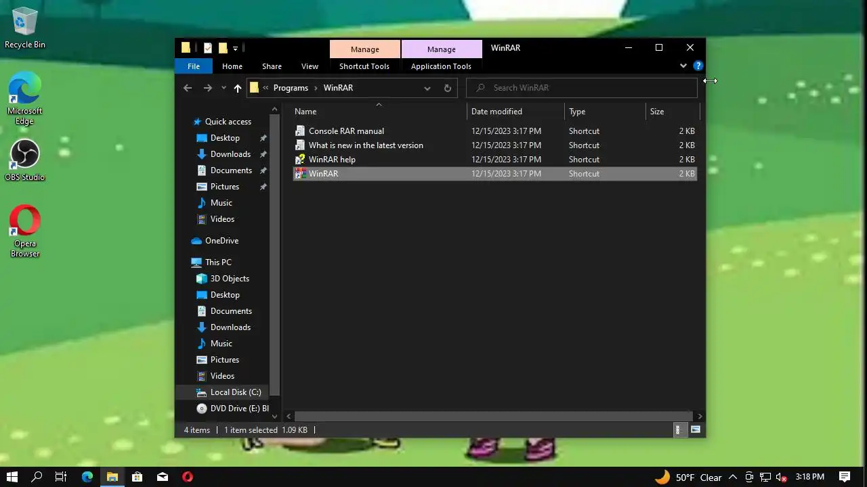The image size is (867, 487).
Task: Open the File menu tab
Action: 194,66
